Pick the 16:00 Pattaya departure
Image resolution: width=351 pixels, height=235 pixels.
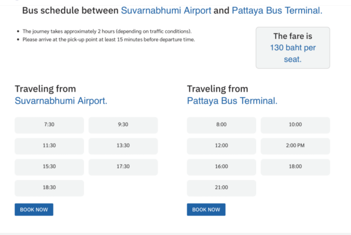tap(222, 167)
